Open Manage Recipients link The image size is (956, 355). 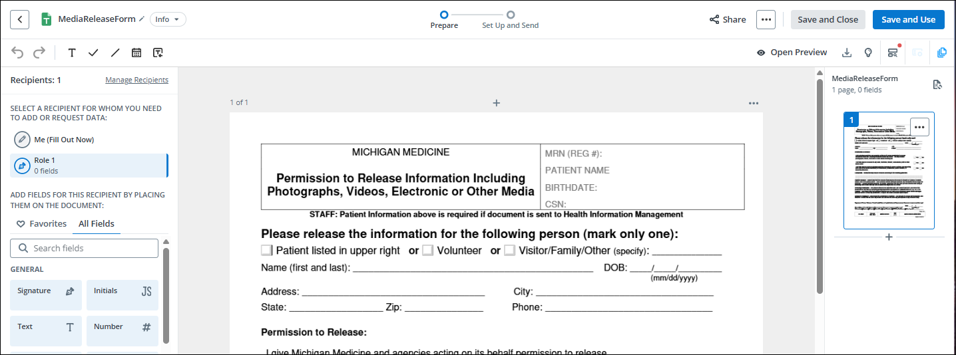click(x=136, y=80)
